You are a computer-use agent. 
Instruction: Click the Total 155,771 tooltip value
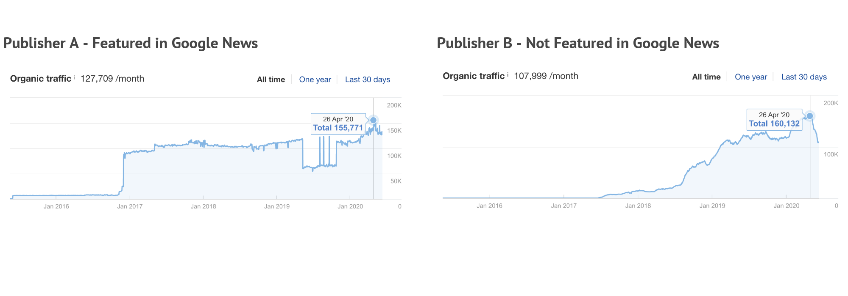click(338, 128)
